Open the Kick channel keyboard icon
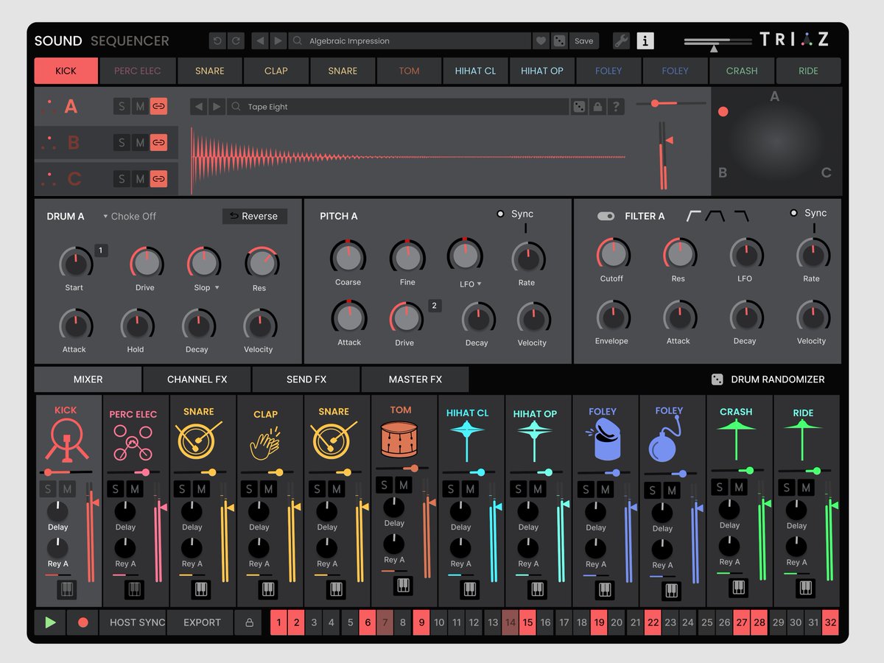The image size is (884, 663). point(67,589)
